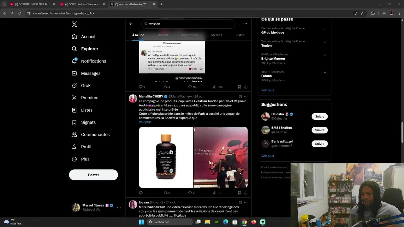Screen dimensions: 404x227
Task: Open Messages in sidebar
Action: [86, 73]
